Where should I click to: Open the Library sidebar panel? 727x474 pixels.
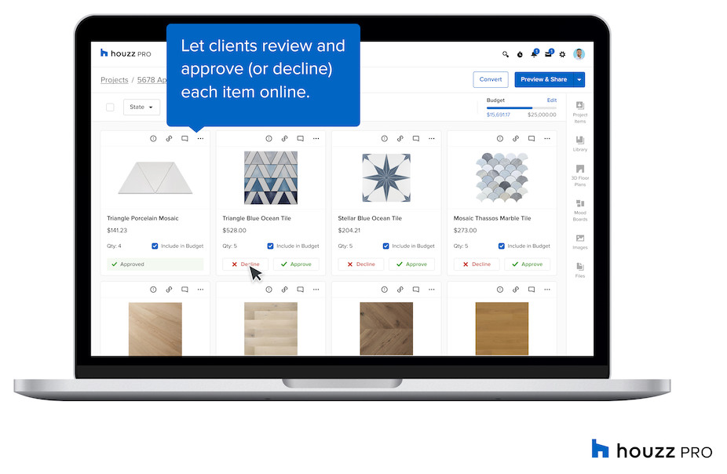580,143
